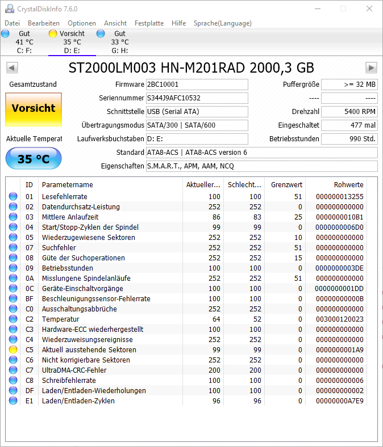This screenshot has height=447, width=383.
Task: Open the Festplatte menu
Action: [x=149, y=23]
